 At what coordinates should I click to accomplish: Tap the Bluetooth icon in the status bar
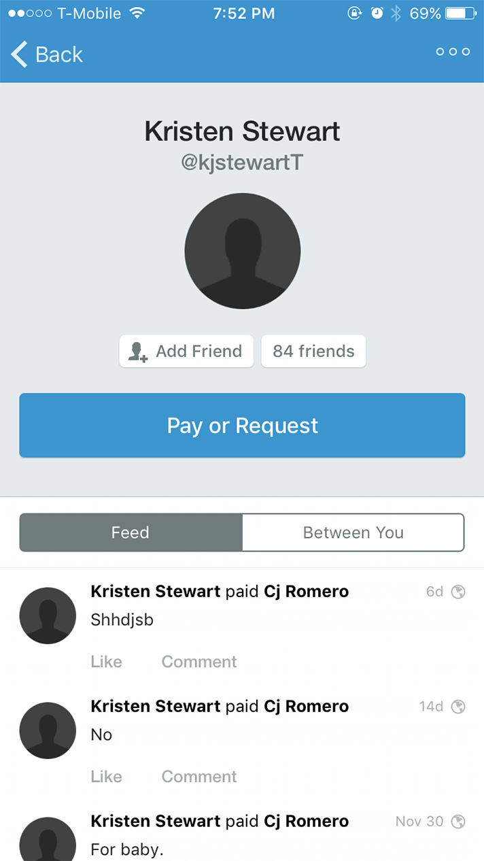point(396,12)
